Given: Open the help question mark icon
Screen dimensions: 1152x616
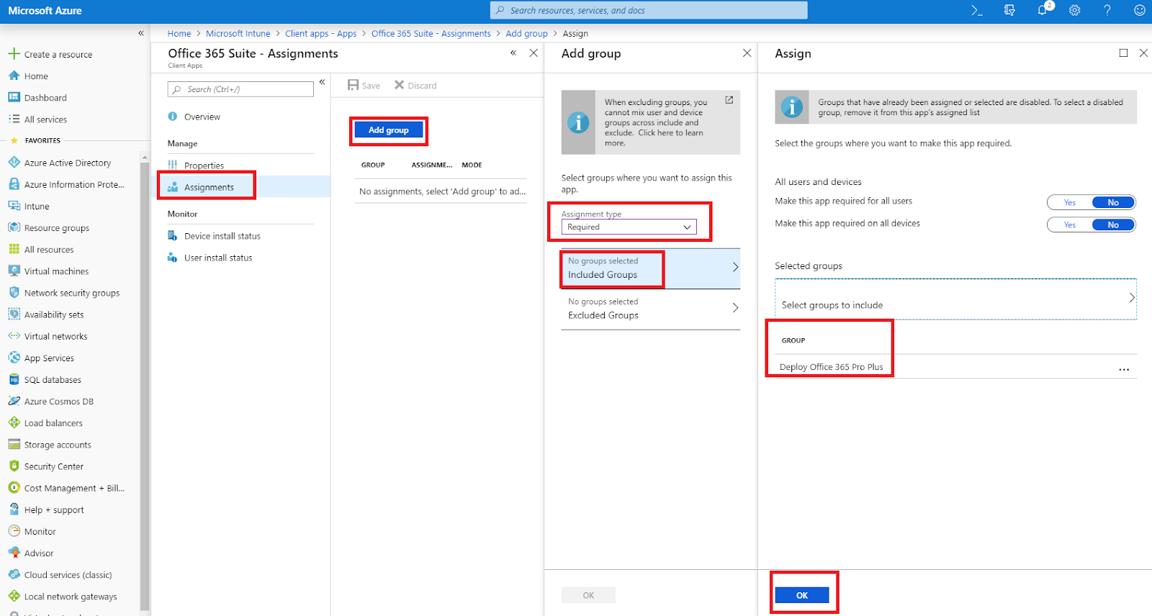Looking at the screenshot, I should click(x=1107, y=10).
